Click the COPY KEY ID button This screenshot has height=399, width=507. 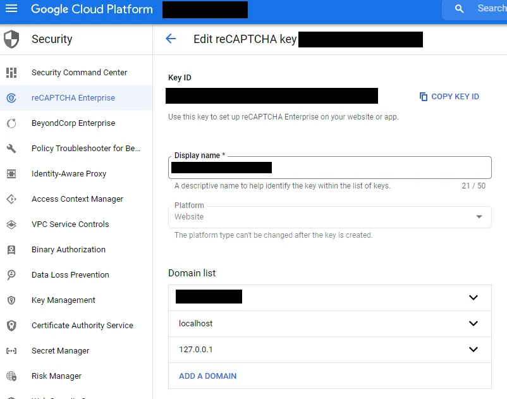(x=449, y=97)
